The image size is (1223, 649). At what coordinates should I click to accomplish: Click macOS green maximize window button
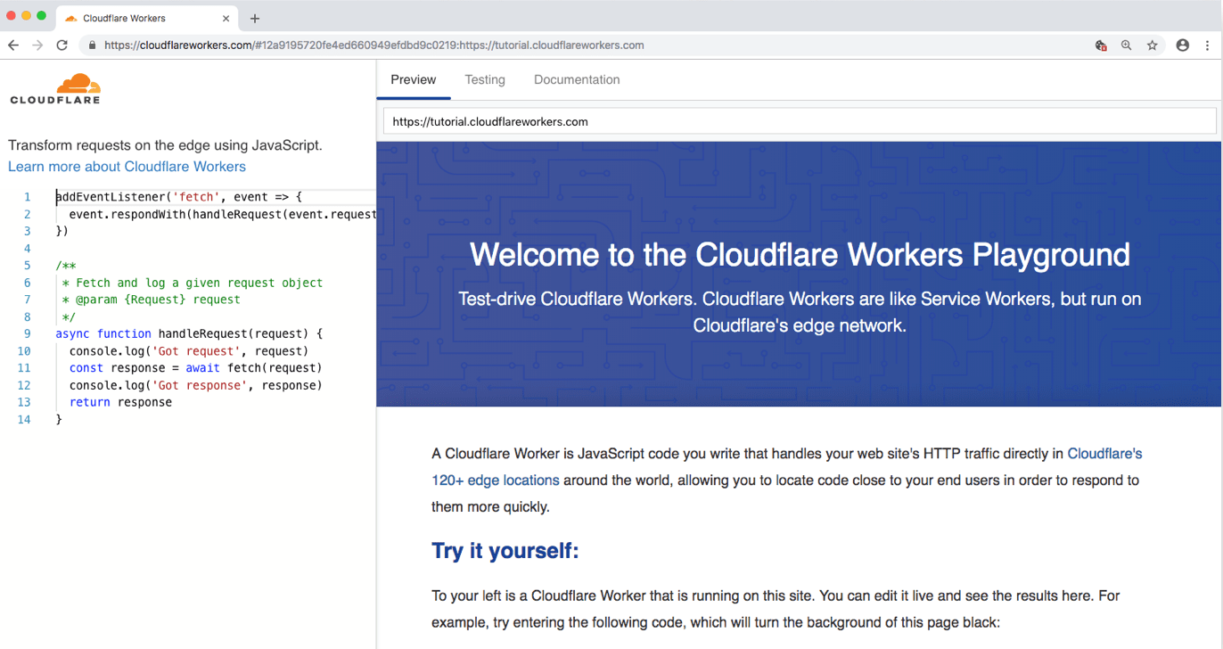coord(41,16)
